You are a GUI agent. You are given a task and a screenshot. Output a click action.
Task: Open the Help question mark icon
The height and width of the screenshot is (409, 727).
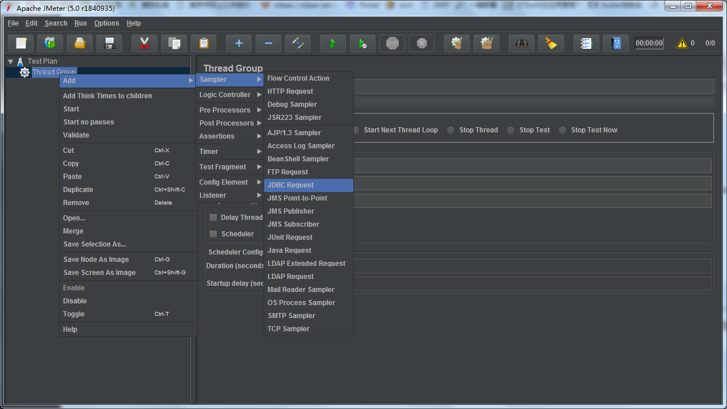coord(616,43)
